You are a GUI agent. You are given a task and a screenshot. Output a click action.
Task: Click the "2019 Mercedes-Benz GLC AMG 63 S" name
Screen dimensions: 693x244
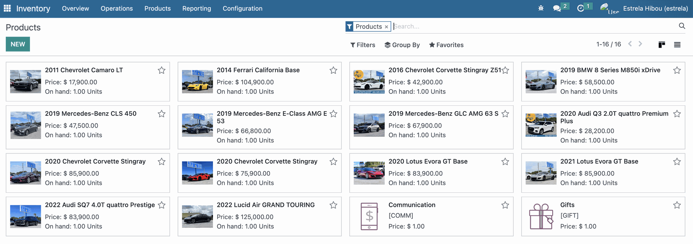[x=444, y=113]
